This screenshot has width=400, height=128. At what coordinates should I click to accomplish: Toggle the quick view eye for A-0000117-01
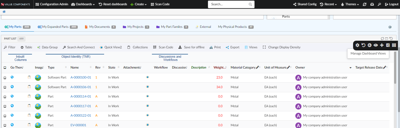pos(148,106)
